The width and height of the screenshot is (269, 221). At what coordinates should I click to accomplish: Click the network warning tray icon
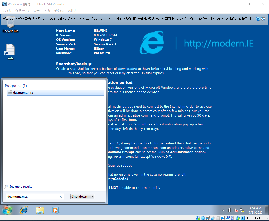[242, 210]
